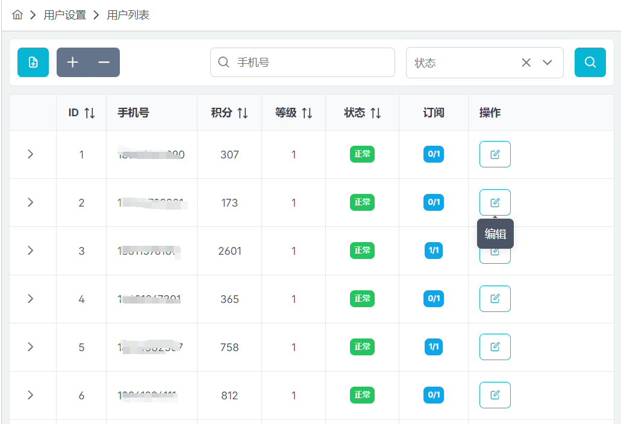Click the 正常 status badge in row 1

tap(362, 154)
